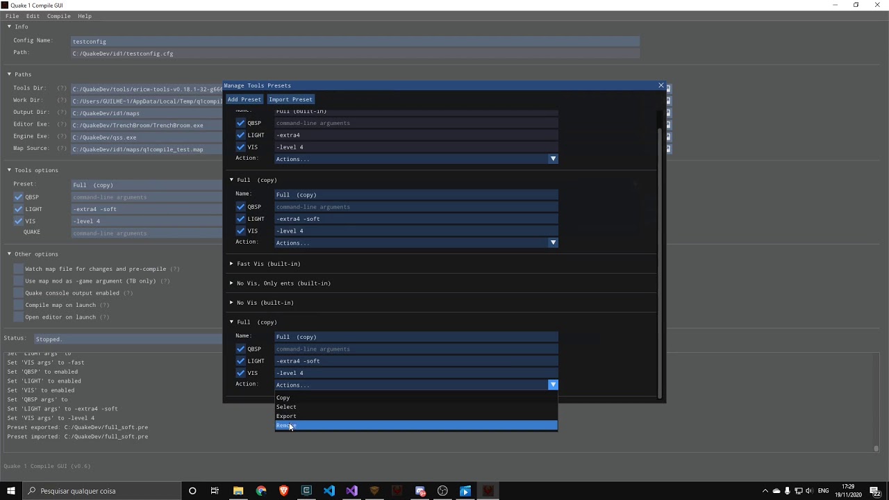Collapse the Info section
The width and height of the screenshot is (889, 500).
tap(9, 26)
